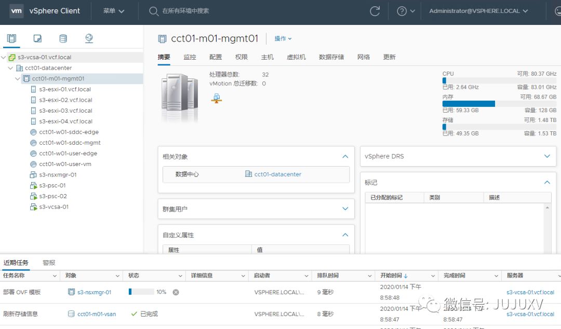Viewport: 561px width, 329px height.
Task: Switch to the 配置 tab
Action: [x=216, y=57]
